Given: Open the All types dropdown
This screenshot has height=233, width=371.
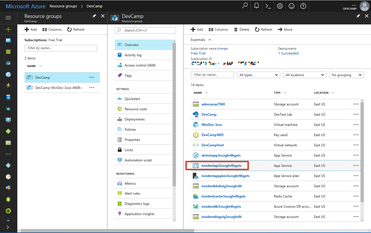Looking at the screenshot, I should [x=258, y=75].
